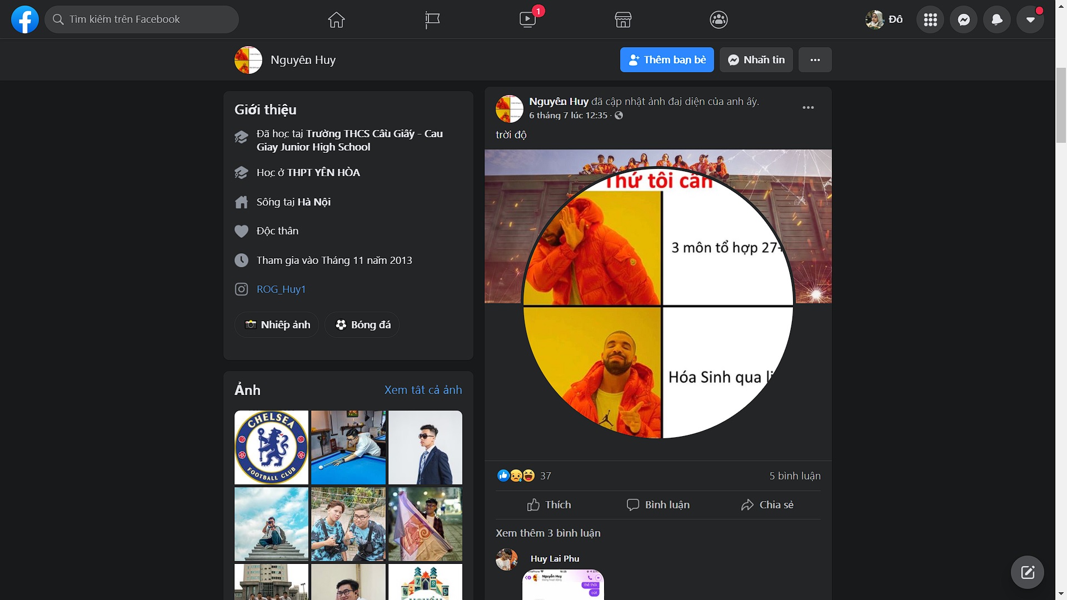This screenshot has height=600, width=1067.
Task: Open the Drake meme profile picture post
Action: coord(658,304)
